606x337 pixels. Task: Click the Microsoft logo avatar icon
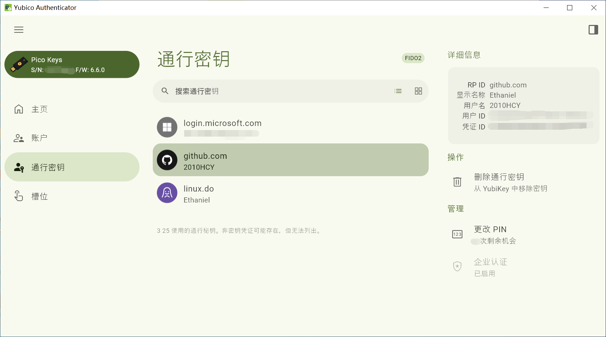167,127
